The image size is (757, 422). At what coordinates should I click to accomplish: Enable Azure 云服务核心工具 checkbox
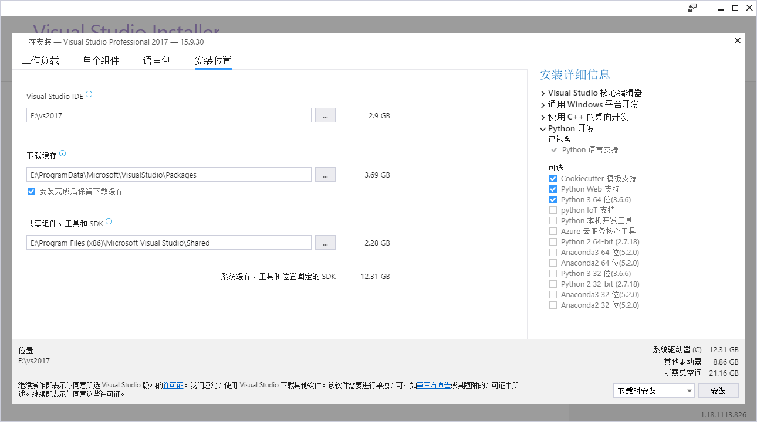pos(553,231)
